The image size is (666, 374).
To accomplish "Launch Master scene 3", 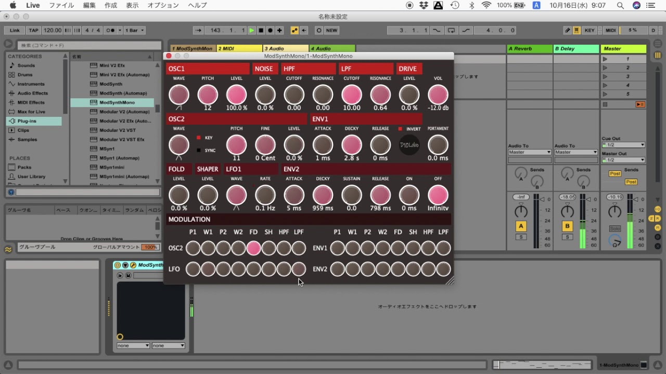I will (605, 76).
